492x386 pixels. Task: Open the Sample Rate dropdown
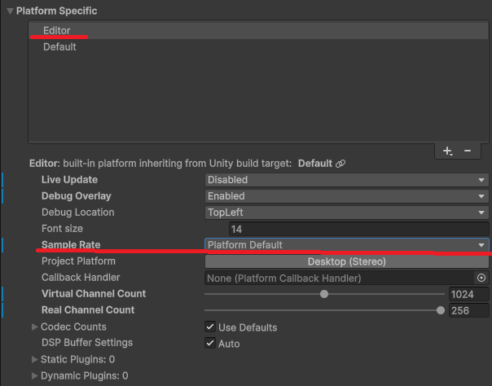pyautogui.click(x=345, y=245)
